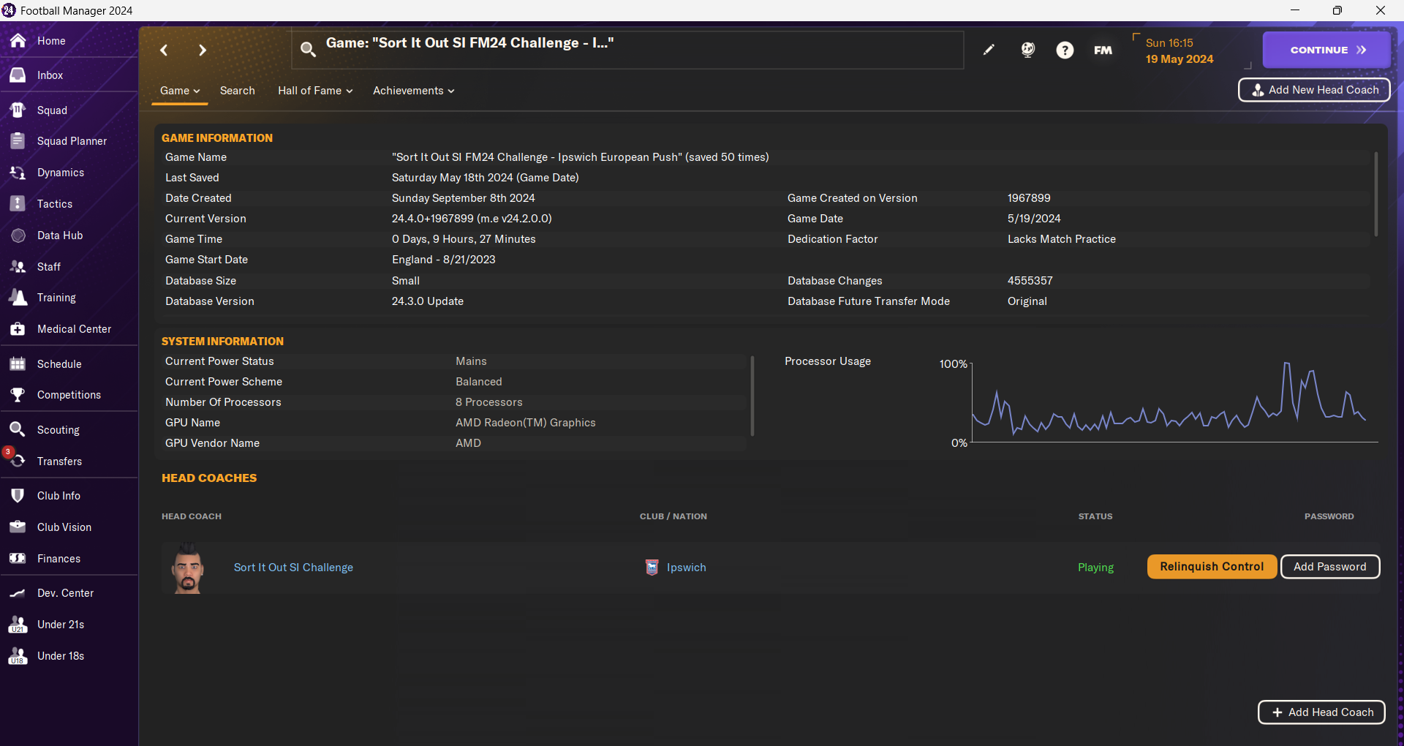Viewport: 1404px width, 746px height.
Task: Click the 'AMD Radeon(TM) Graphics' value
Action: (526, 423)
